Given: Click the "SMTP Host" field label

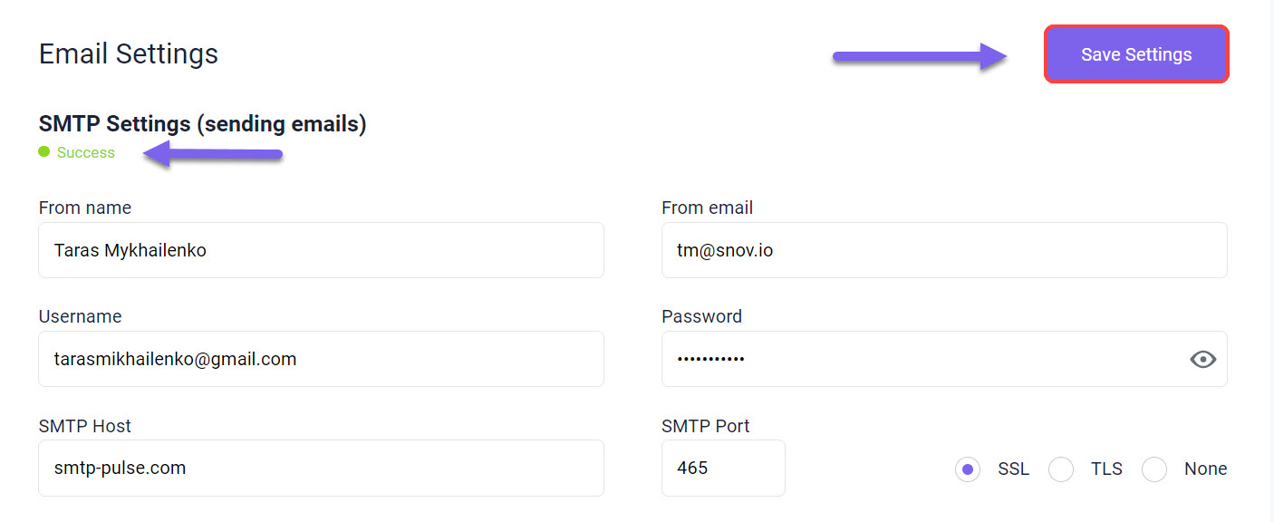Looking at the screenshot, I should (x=85, y=426).
